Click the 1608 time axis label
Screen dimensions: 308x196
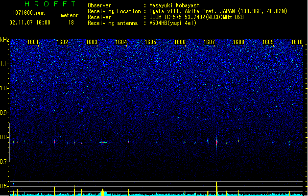point(238,42)
